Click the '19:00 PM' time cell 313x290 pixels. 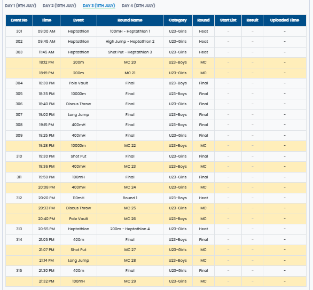click(x=46, y=115)
